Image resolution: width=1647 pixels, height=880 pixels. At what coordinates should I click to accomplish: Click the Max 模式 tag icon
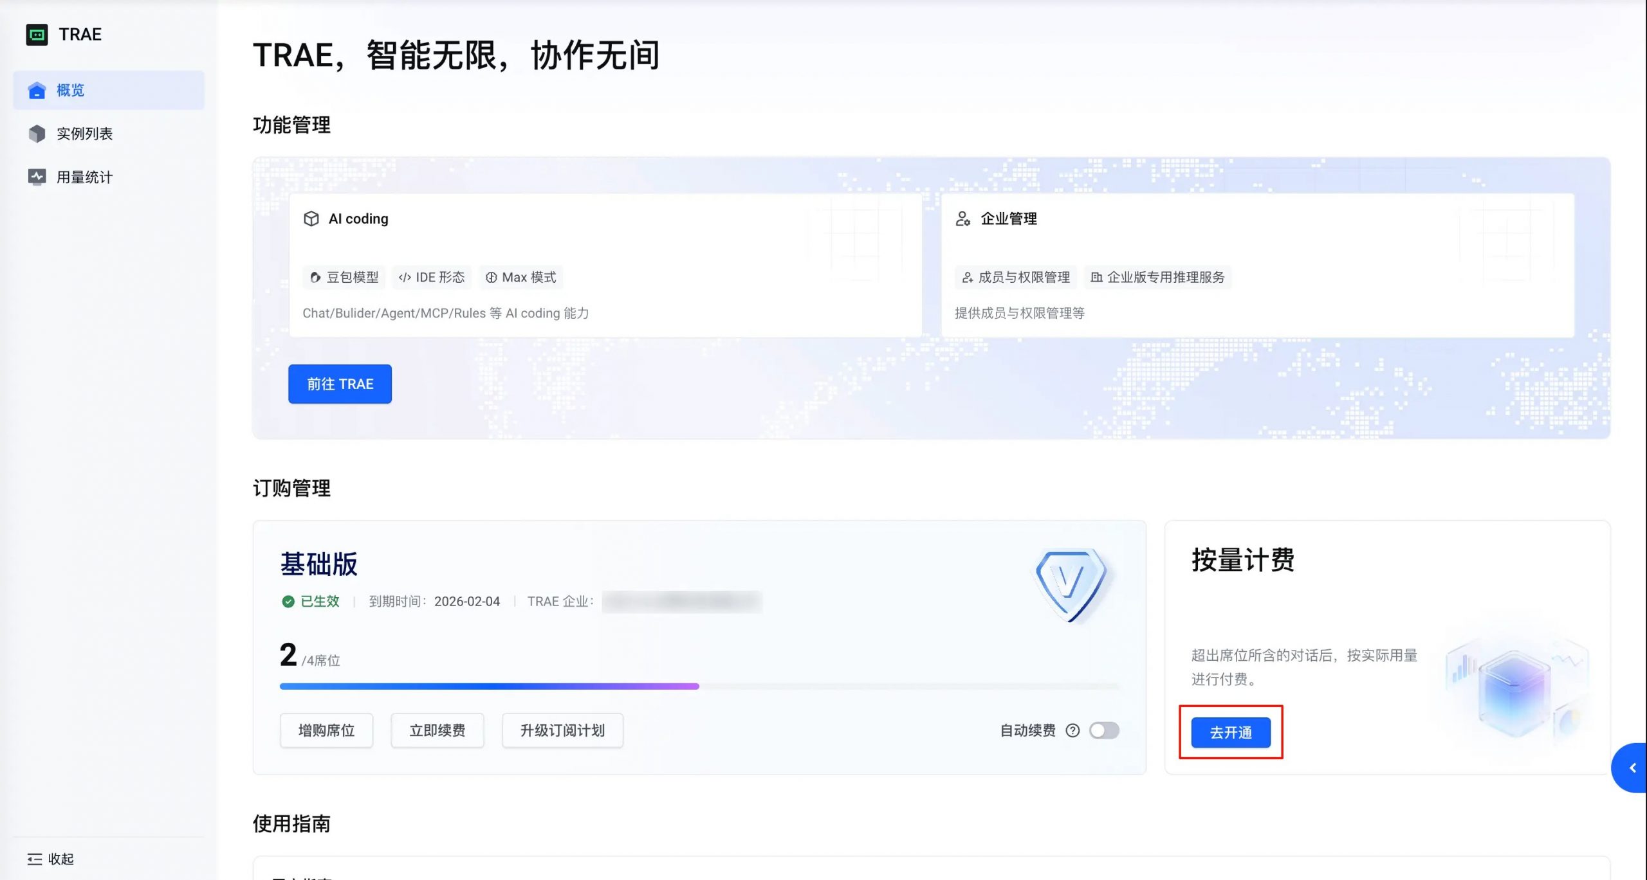492,278
